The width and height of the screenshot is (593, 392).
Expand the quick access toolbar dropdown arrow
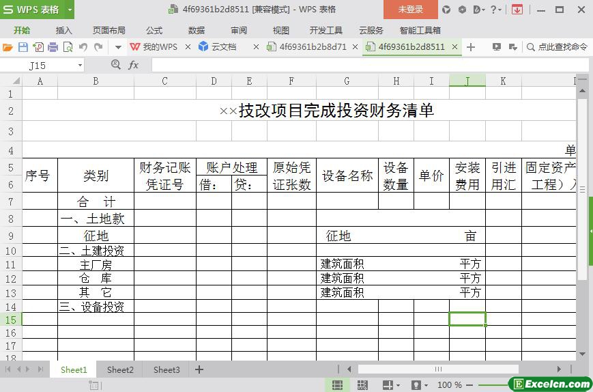118,48
